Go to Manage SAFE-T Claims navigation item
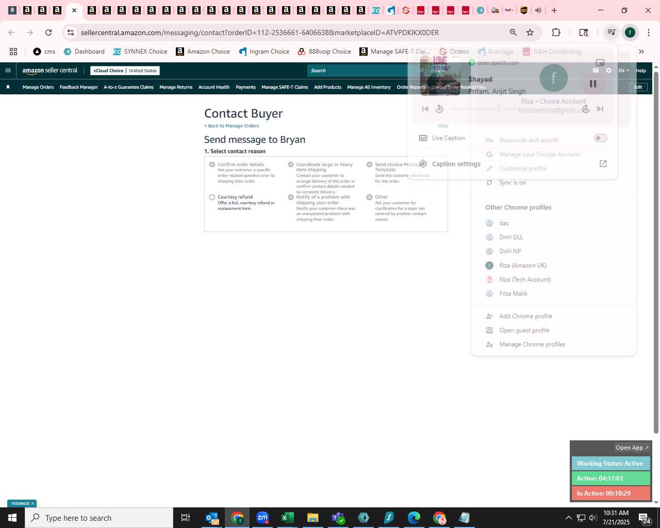This screenshot has height=528, width=660. click(285, 87)
